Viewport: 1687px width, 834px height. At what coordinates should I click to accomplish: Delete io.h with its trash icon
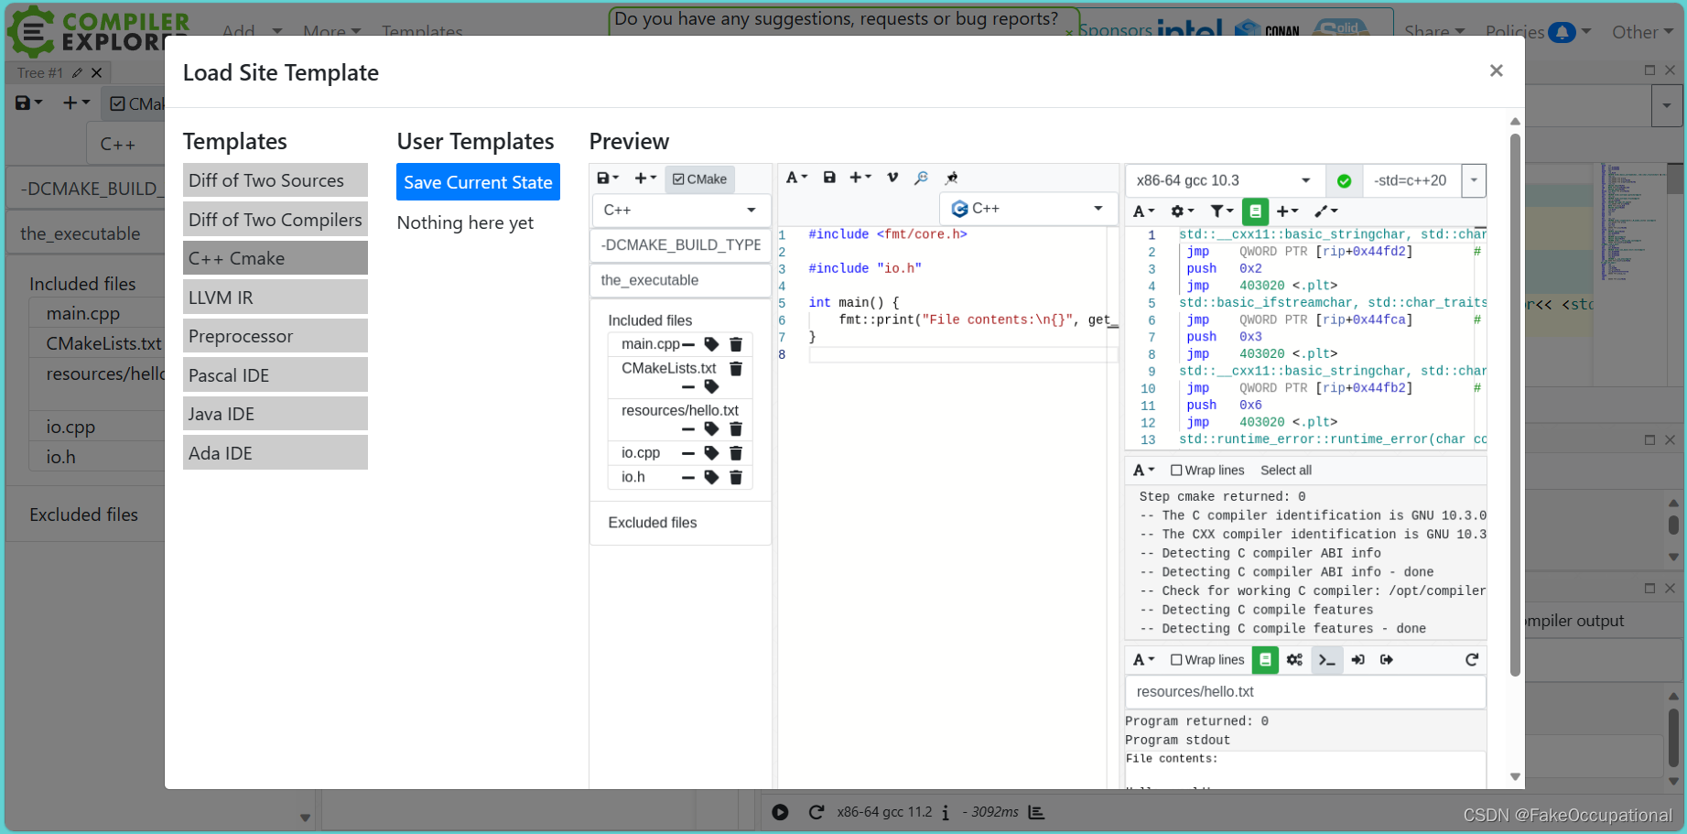tap(735, 477)
